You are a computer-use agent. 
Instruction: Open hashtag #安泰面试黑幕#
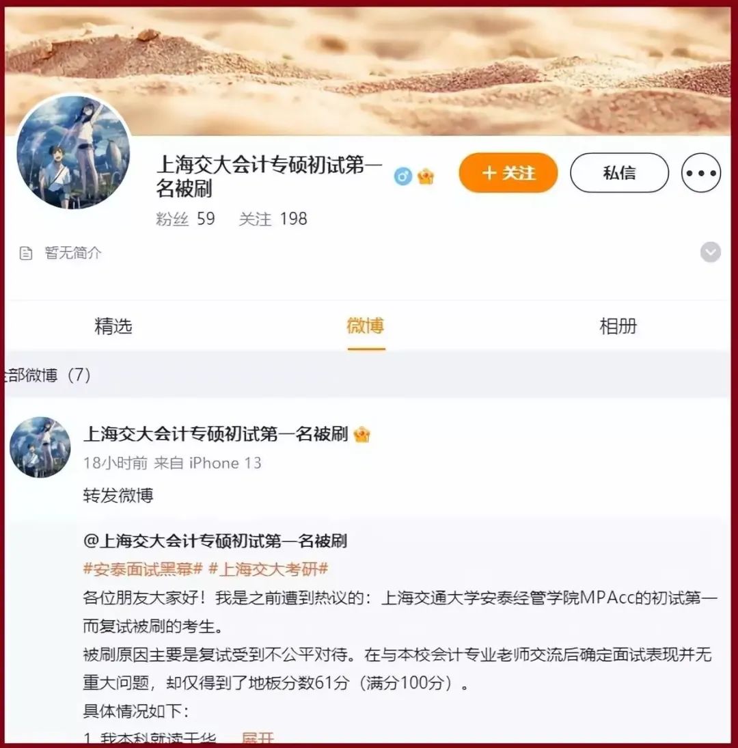[x=143, y=569]
